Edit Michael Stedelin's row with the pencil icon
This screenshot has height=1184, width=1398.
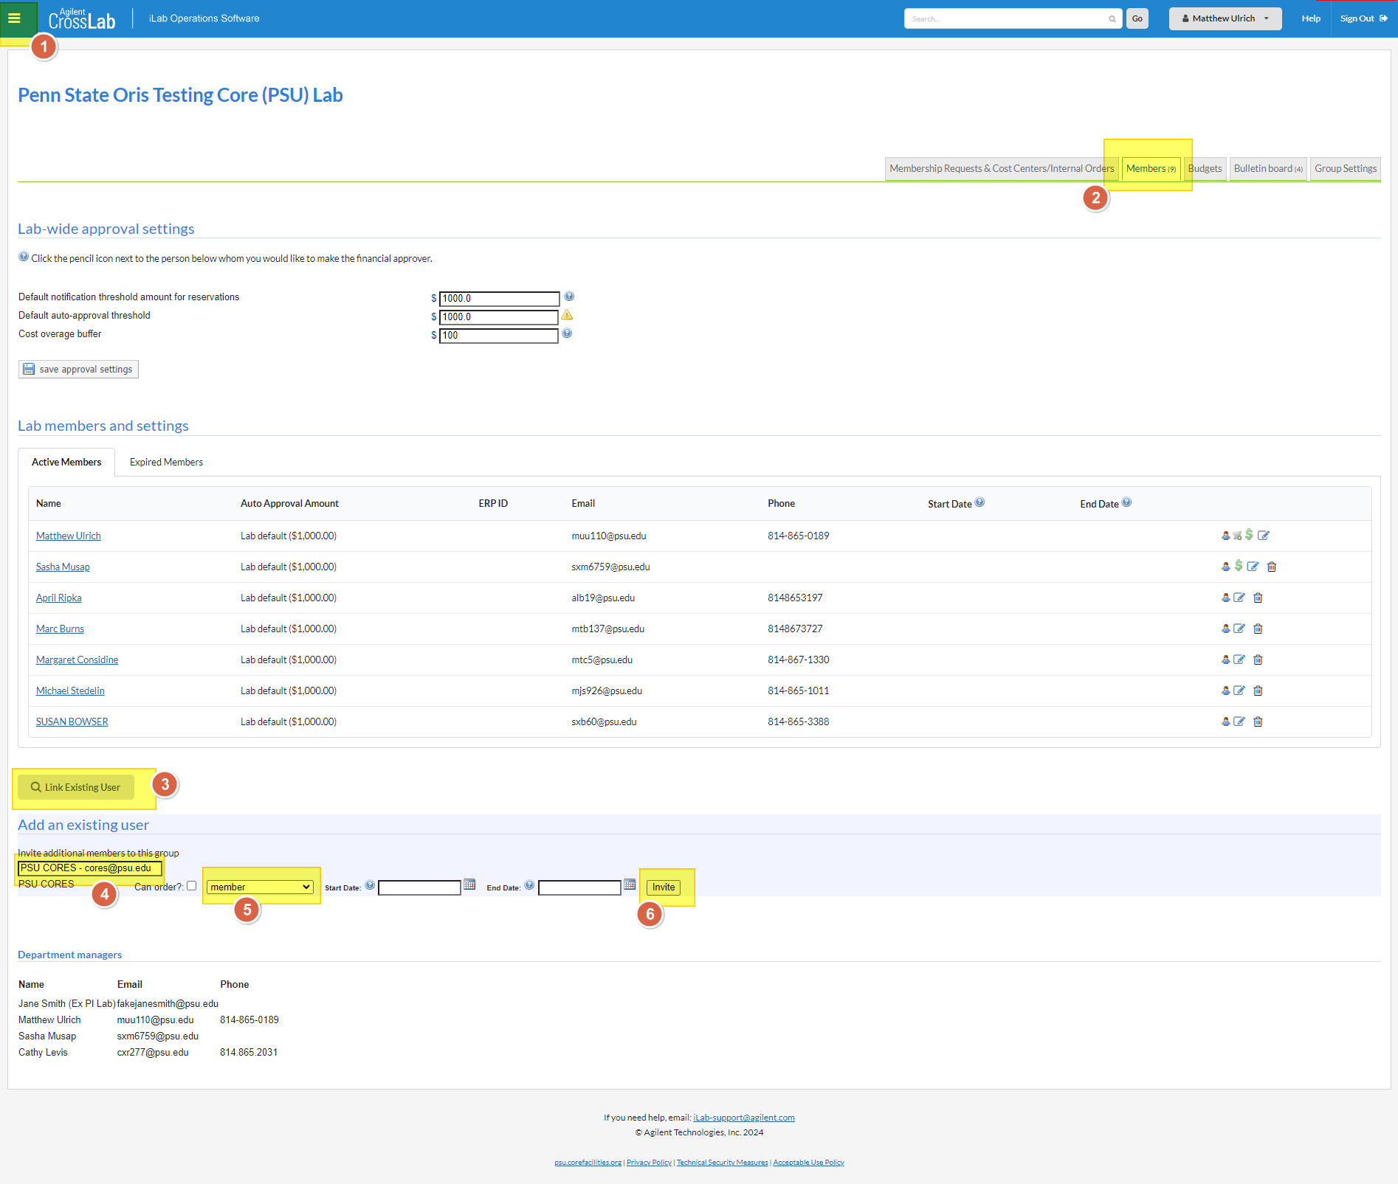click(x=1239, y=690)
